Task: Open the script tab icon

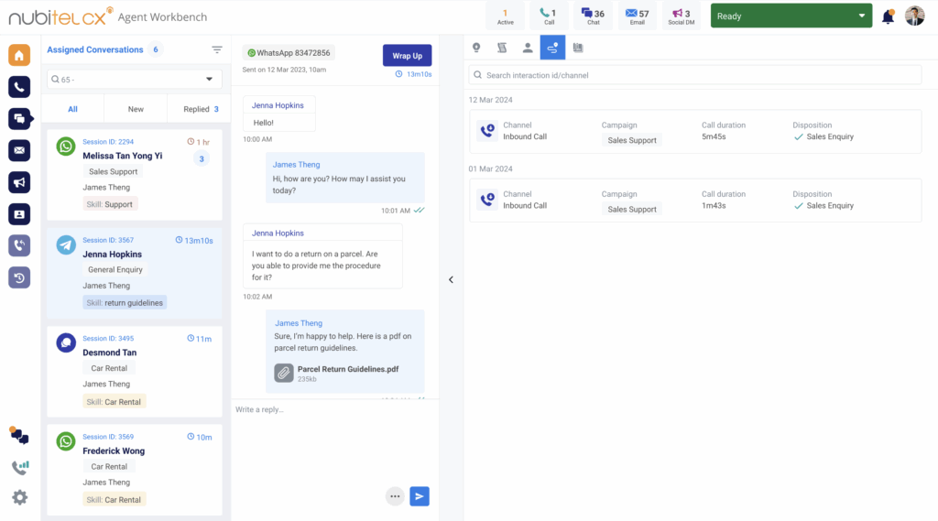Action: coord(502,48)
